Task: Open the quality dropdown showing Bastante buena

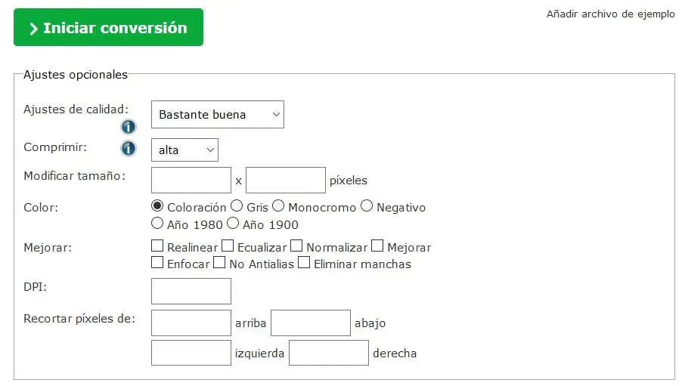Action: coord(218,115)
